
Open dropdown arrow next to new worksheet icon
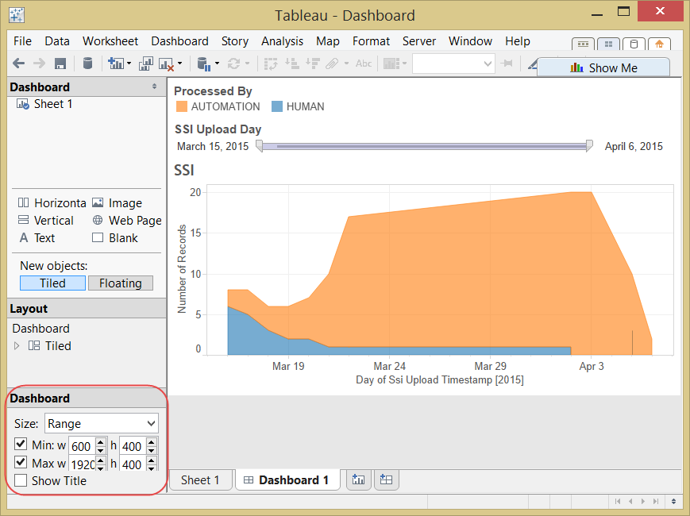coord(129,64)
